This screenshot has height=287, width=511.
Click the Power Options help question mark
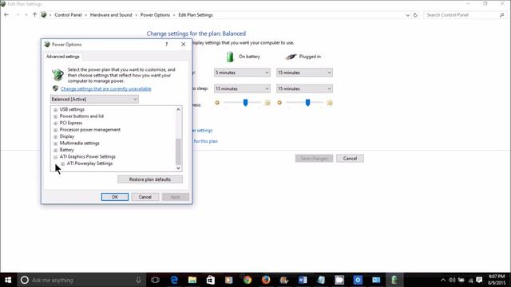(x=167, y=45)
